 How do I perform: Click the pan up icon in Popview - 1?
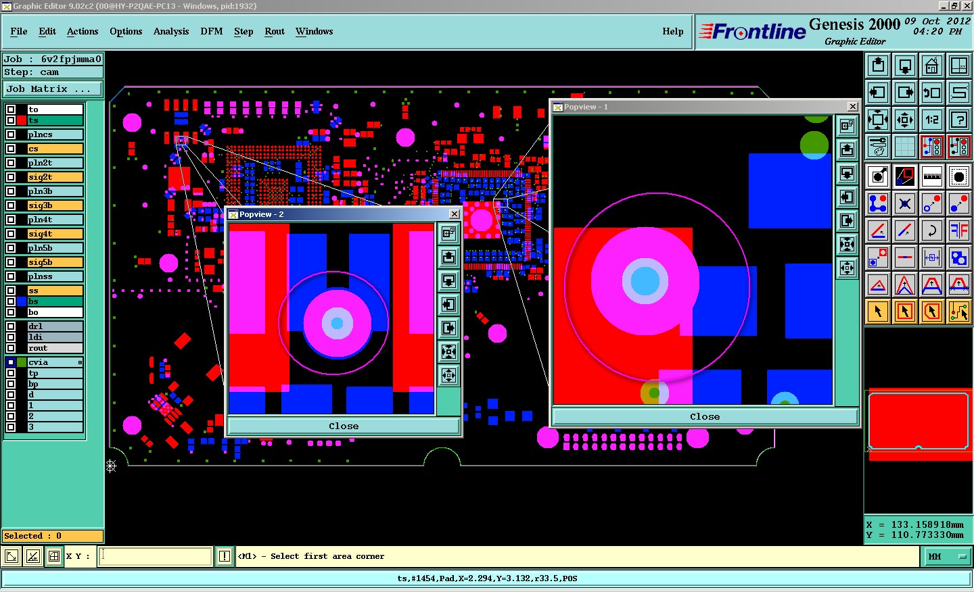[847, 149]
